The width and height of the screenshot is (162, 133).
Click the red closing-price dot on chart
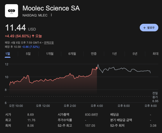[97, 68]
